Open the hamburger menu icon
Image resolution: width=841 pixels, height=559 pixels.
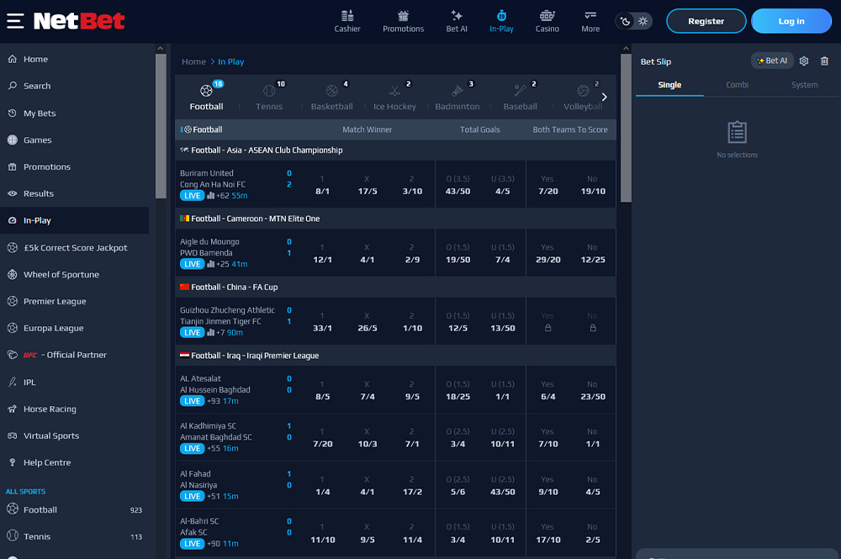click(x=15, y=21)
